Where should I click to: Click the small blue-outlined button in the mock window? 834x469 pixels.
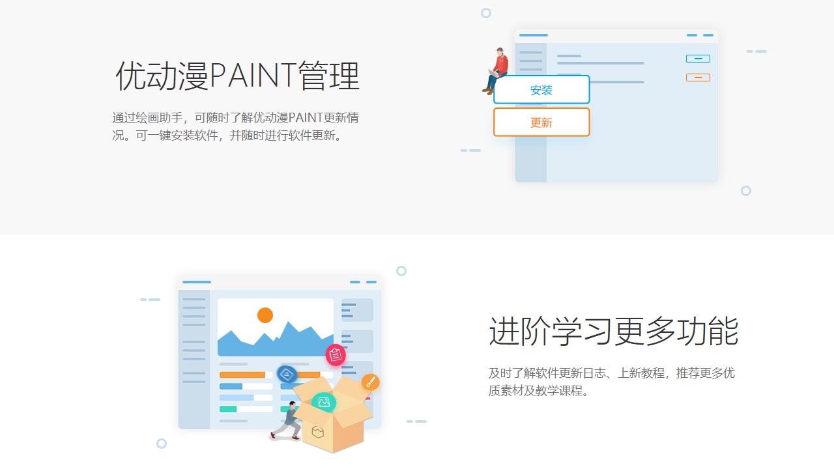(698, 59)
